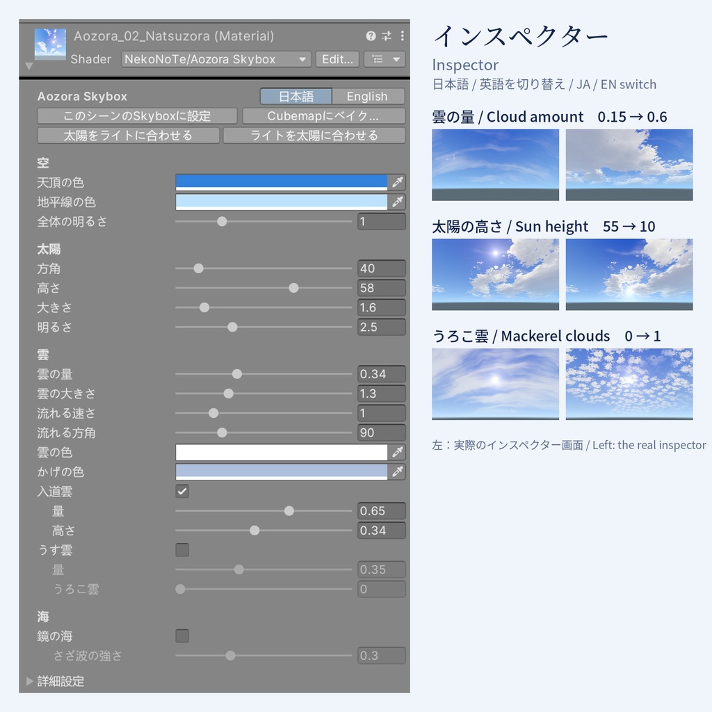The height and width of the screenshot is (712, 712).
Task: Click the Mackerel clouds 0 thumbnail
Action: 495,384
